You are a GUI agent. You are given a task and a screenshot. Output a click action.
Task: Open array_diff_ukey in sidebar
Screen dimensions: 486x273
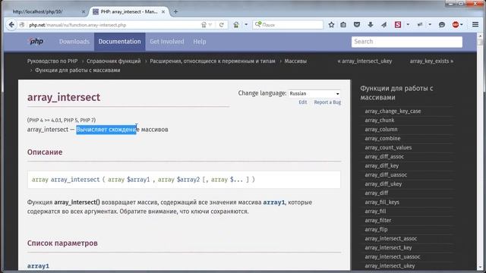pyautogui.click(x=383, y=184)
